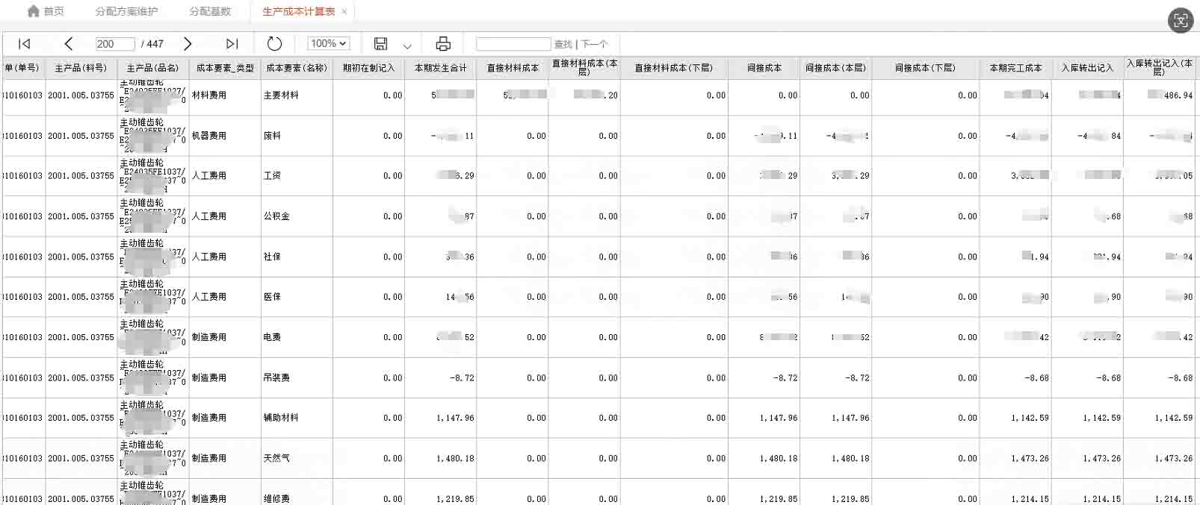
Task: Click 1,147.96 in 本期发生合计 column
Action: [x=455, y=418]
